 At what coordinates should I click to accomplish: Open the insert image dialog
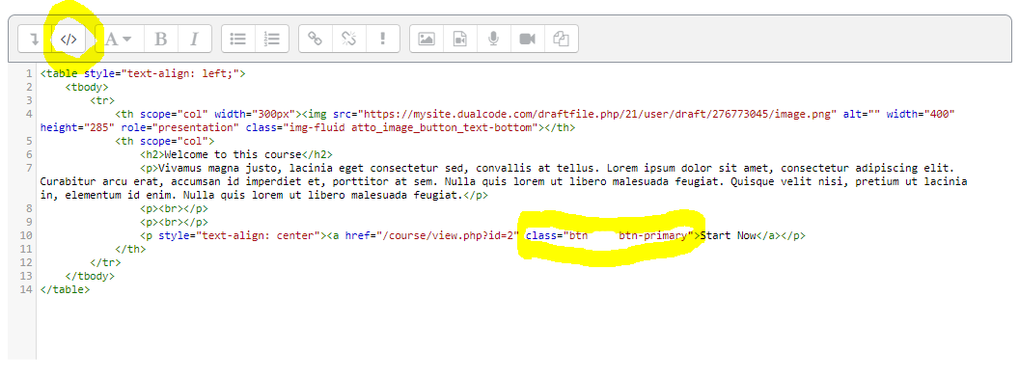[x=427, y=39]
